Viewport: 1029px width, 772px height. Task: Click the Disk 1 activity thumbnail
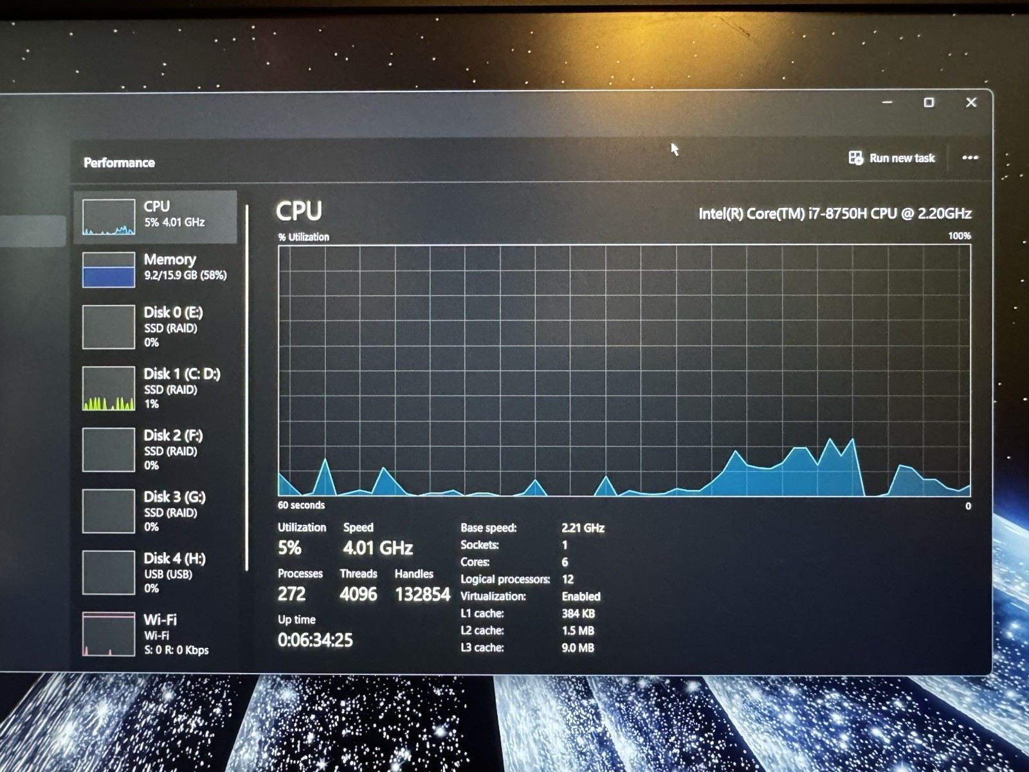click(x=109, y=389)
